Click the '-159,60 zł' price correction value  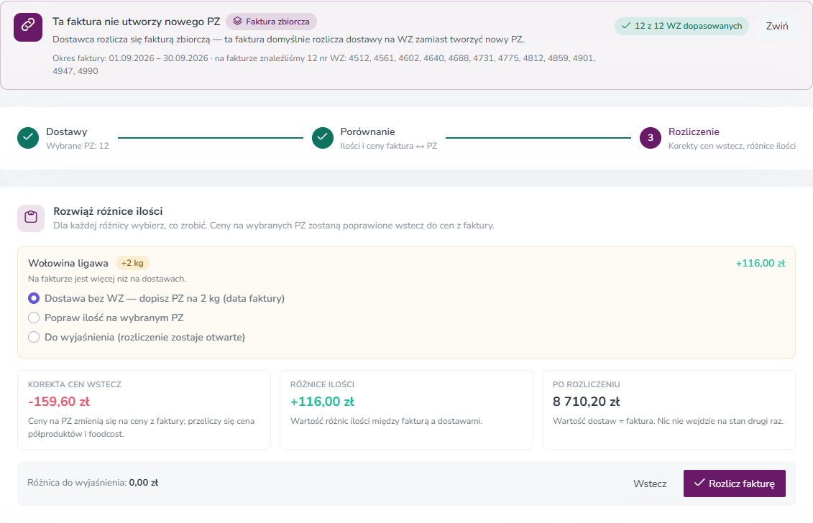click(59, 402)
